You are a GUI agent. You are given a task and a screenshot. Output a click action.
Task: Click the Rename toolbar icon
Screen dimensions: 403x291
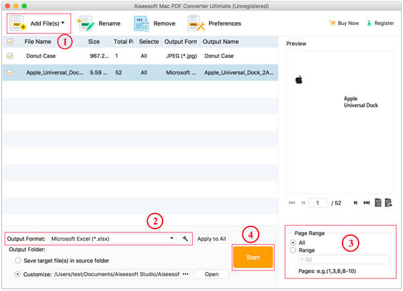click(x=86, y=24)
